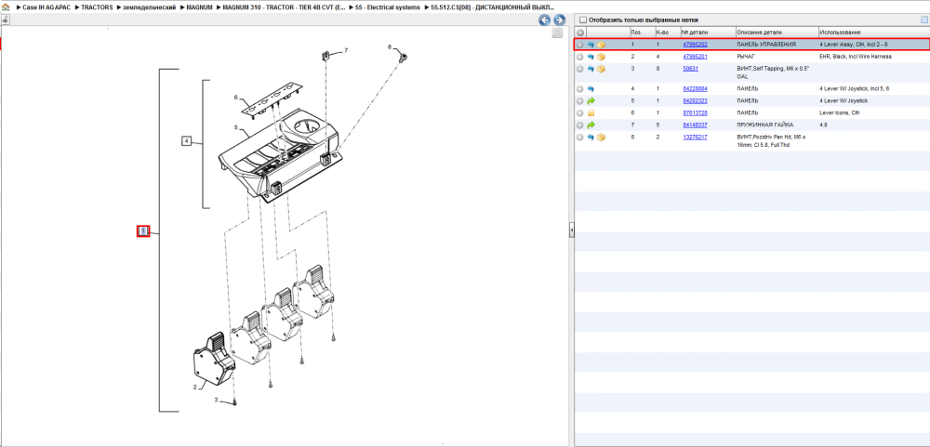
Task: Open part number link 47995201
Action: pyautogui.click(x=695, y=57)
